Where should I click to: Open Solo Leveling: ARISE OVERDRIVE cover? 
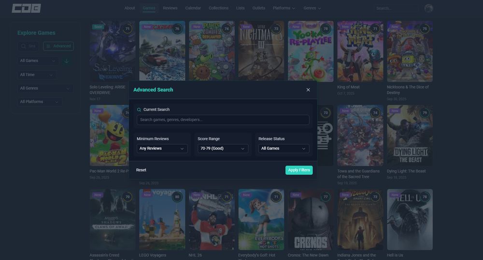coord(113,51)
